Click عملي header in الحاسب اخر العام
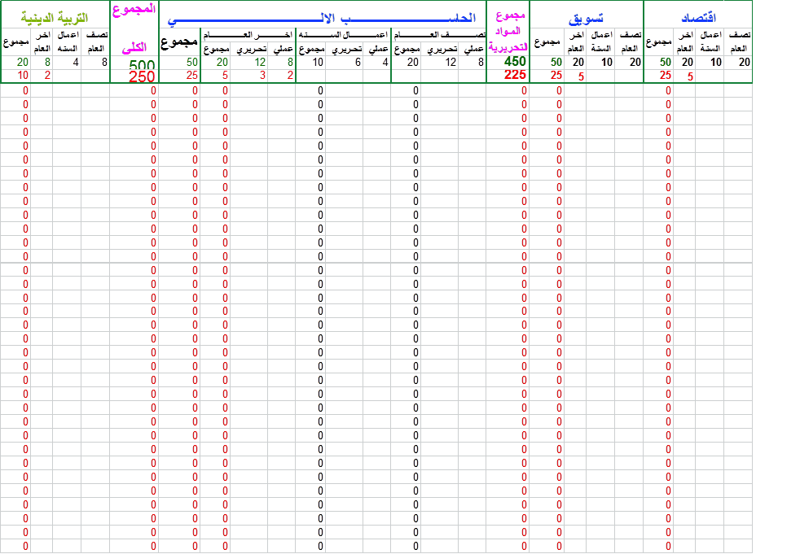800x554 pixels. coord(282,49)
